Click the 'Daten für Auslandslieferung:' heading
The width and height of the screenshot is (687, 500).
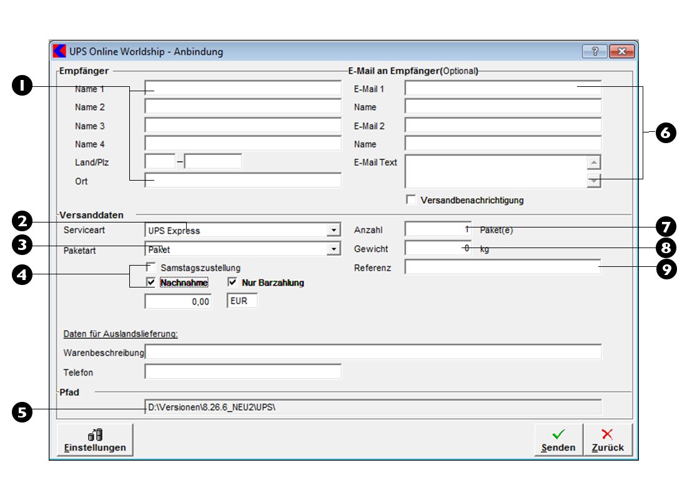point(121,334)
